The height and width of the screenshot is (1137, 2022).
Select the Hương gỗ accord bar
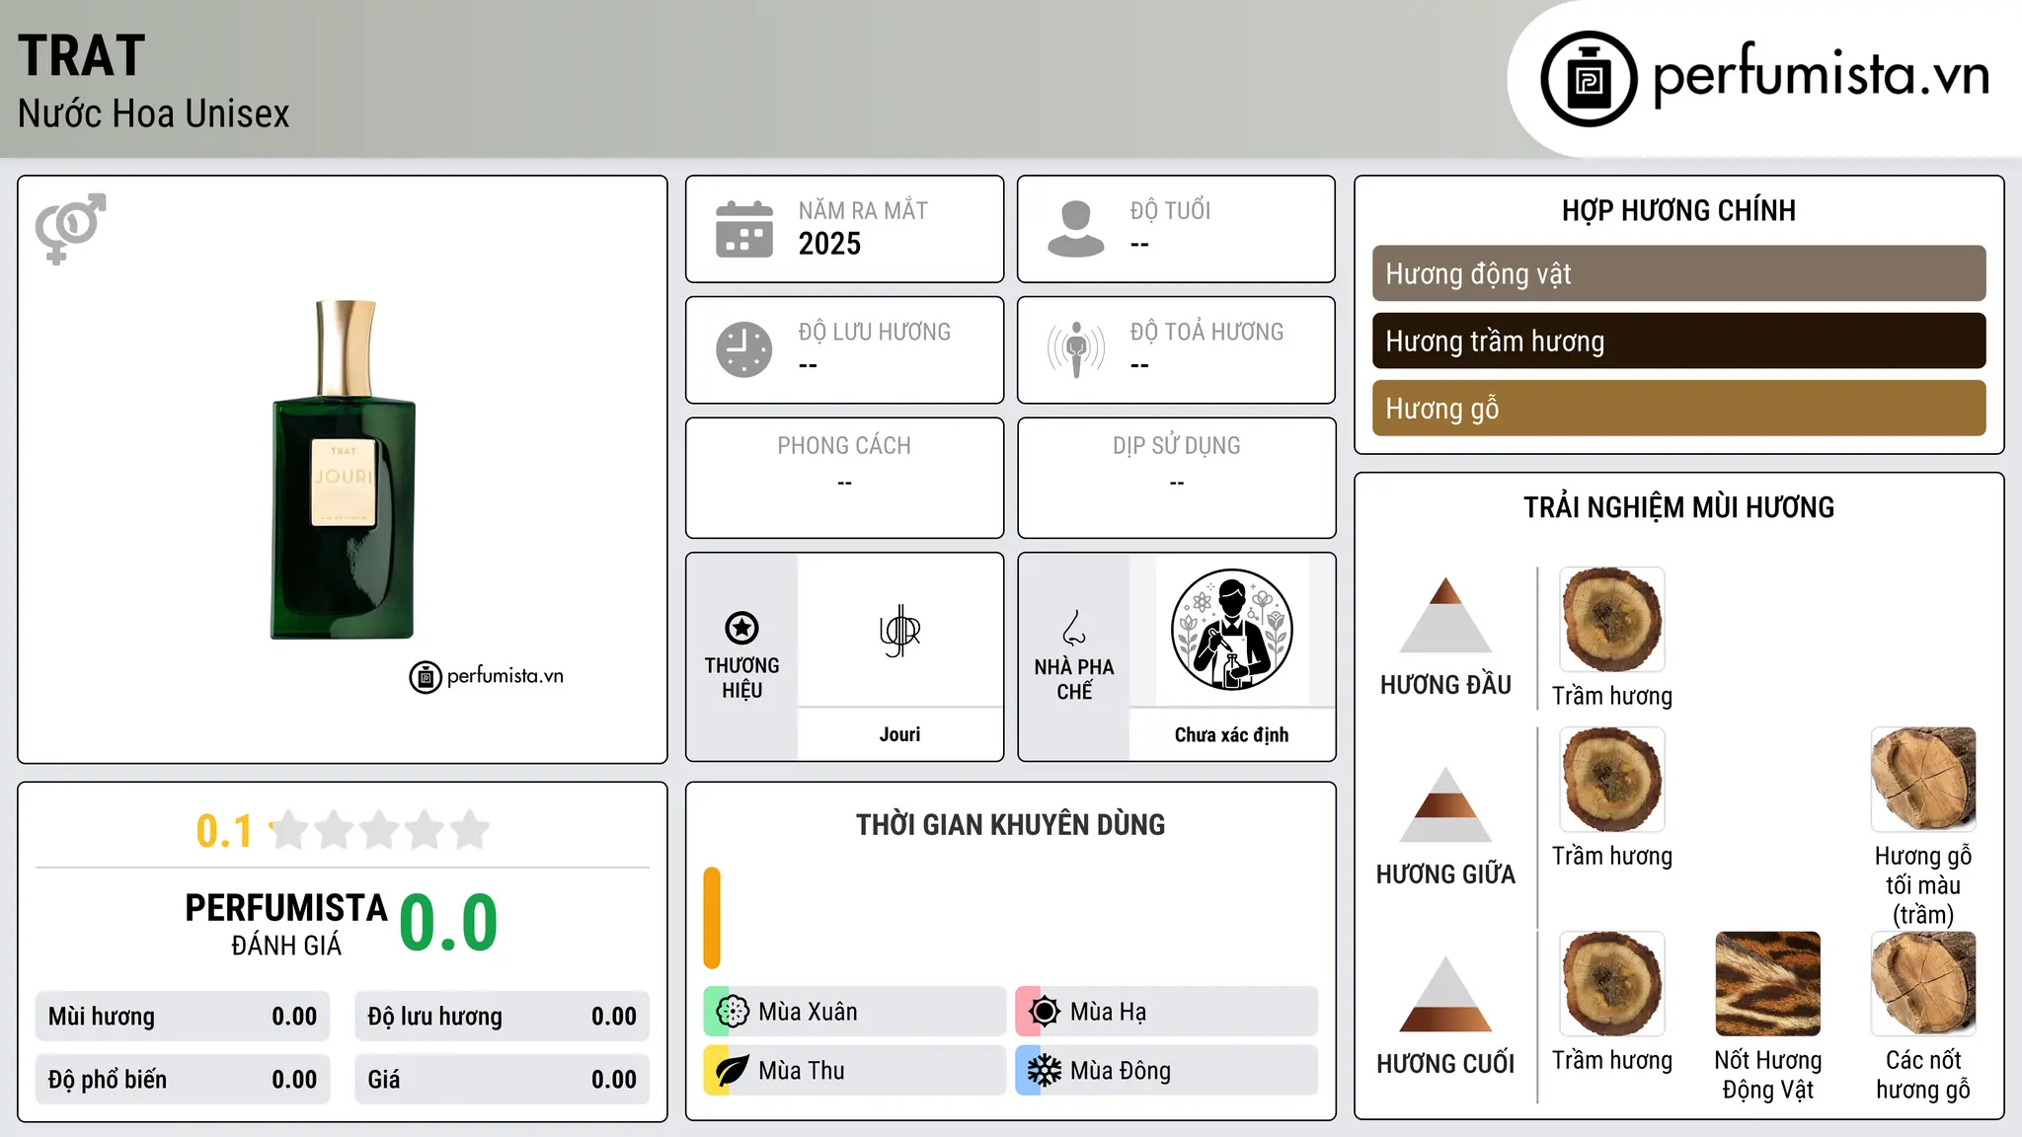point(1678,408)
